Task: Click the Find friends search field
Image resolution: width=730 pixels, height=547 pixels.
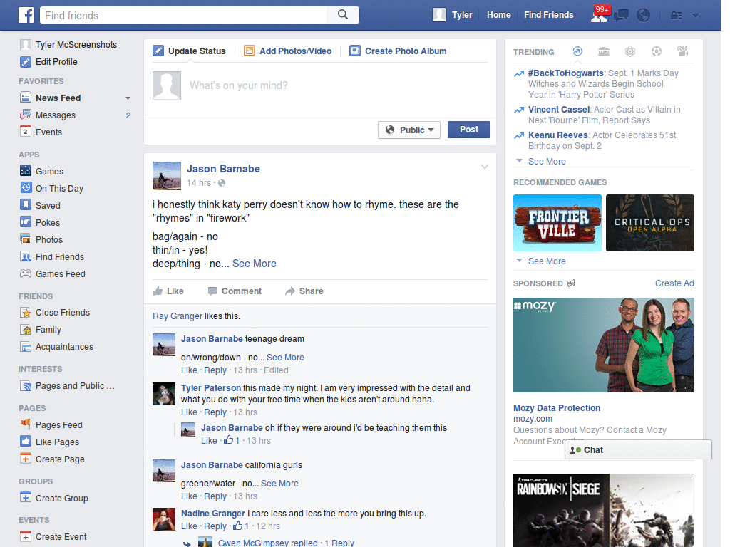Action: [183, 15]
